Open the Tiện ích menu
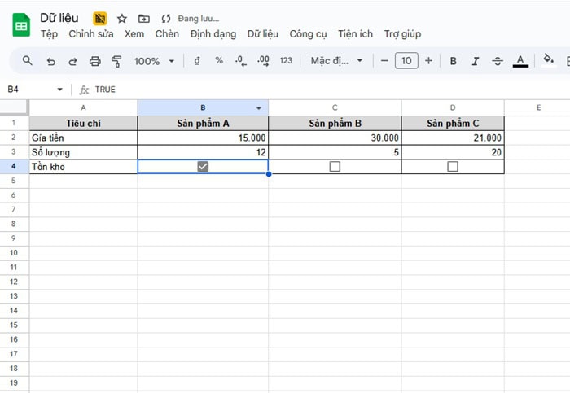Image resolution: width=570 pixels, height=393 pixels. pos(355,34)
